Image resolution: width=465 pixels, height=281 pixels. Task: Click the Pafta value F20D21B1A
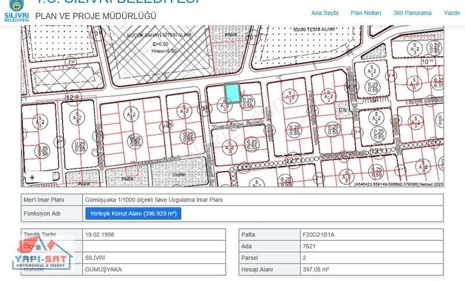318,235
